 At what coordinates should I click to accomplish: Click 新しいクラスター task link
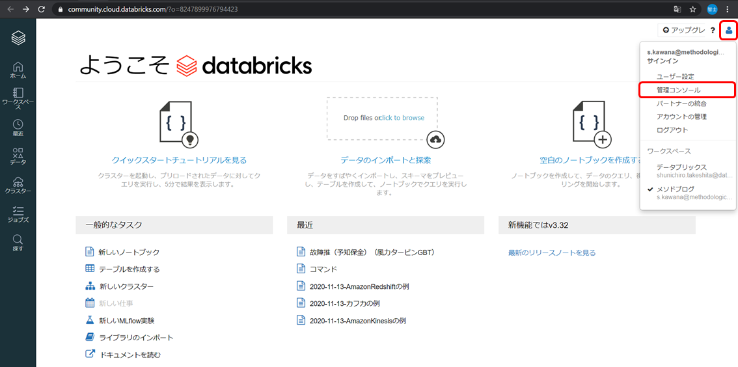[126, 286]
